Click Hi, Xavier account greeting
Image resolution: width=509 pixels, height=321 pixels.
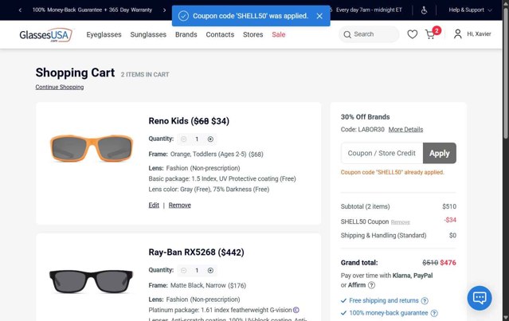[x=479, y=33]
